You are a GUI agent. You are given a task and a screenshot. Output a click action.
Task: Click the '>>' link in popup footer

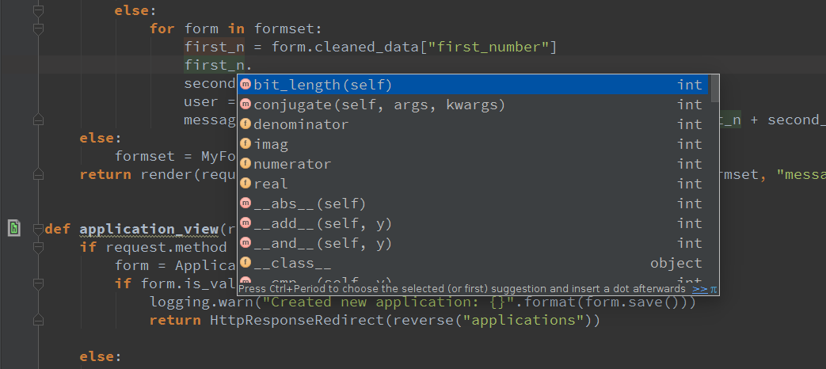pos(700,289)
